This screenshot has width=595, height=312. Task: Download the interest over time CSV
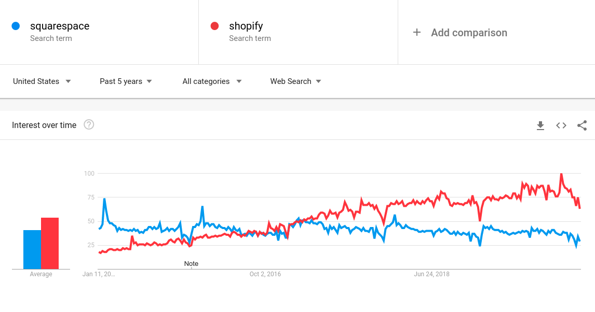pyautogui.click(x=540, y=125)
